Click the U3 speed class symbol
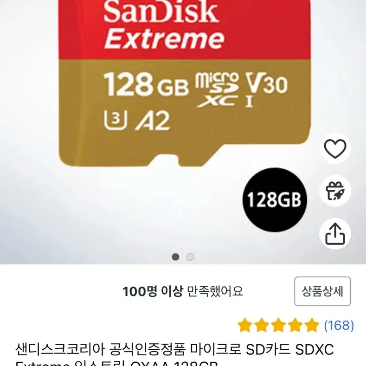This screenshot has width=366, height=366. click(x=116, y=121)
